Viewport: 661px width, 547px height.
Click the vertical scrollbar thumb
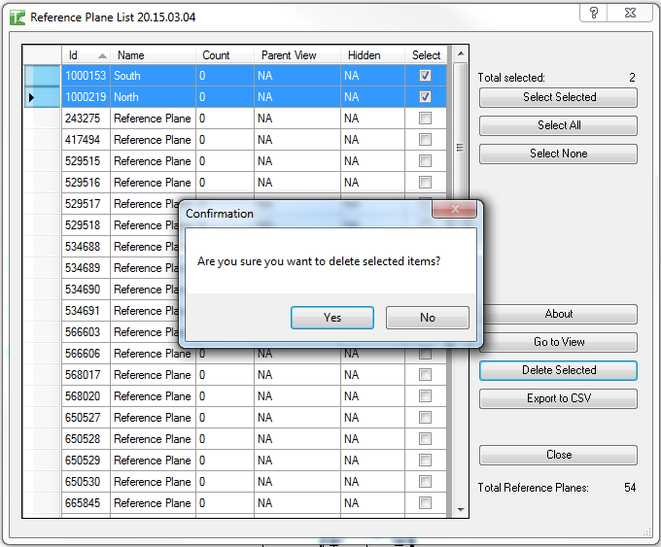(461, 147)
